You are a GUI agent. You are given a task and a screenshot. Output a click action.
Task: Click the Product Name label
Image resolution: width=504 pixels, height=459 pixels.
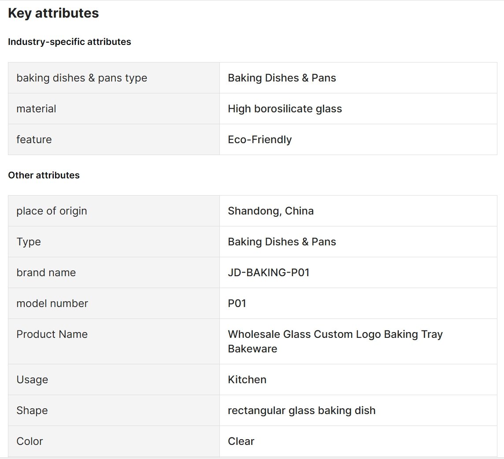(x=52, y=334)
